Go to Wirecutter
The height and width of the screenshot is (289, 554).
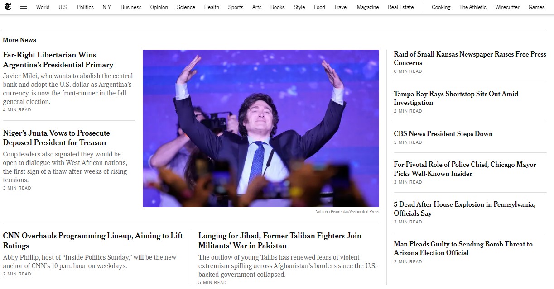[x=507, y=7]
